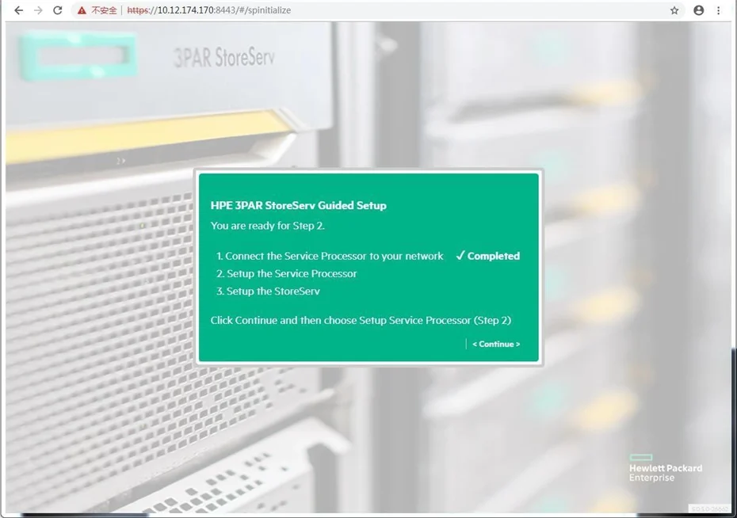The image size is (737, 518).
Task: Click the not-secure label in address bar
Action: click(x=104, y=10)
